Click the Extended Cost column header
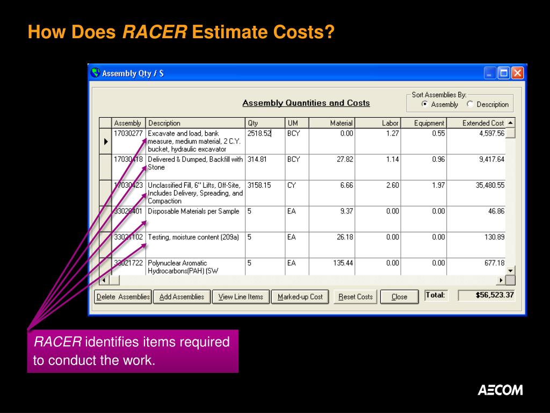 tap(476, 123)
